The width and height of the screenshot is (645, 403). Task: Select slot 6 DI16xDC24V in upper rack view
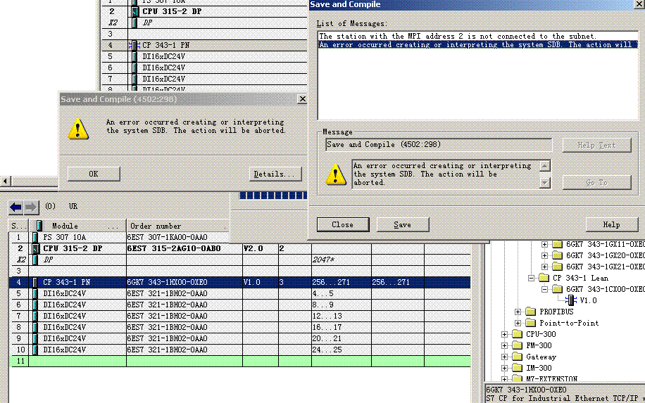click(204, 68)
